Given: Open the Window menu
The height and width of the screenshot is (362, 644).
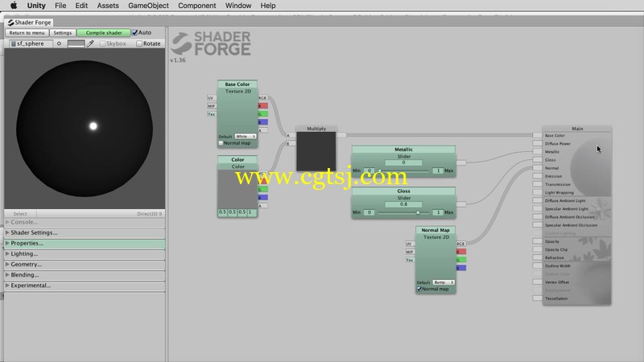Looking at the screenshot, I should pos(238,6).
